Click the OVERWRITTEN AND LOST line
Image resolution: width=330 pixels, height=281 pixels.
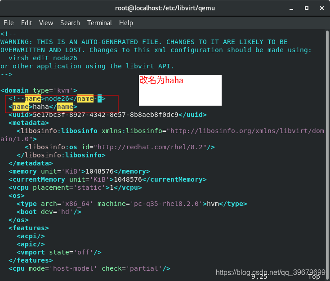[x=156, y=50]
